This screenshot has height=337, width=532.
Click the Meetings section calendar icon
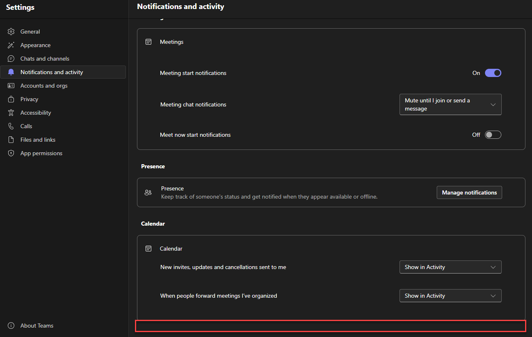coord(148,41)
